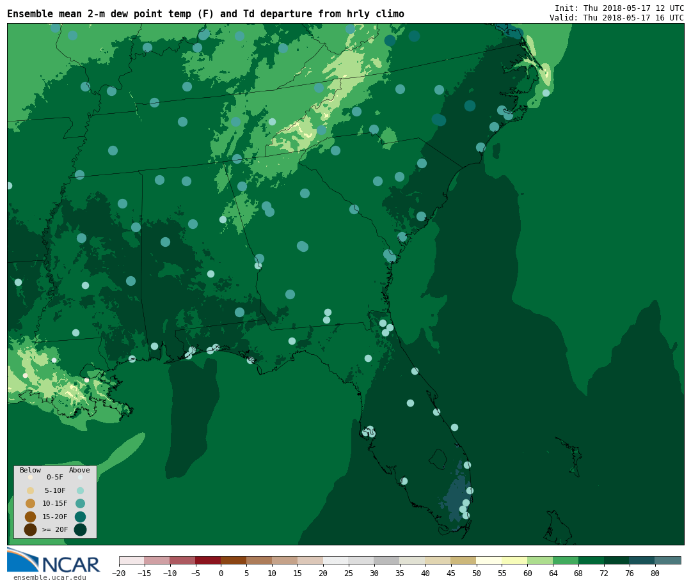Click the '-10' colorbar tick label
This screenshot has width=691, height=585.
click(170, 573)
